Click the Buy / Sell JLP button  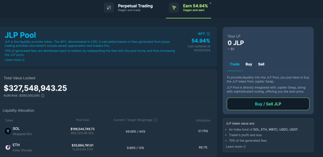pos(268,104)
